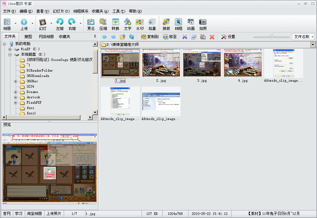
Task: Expand the WinXP (C:) drive node
Action: click(x=10, y=49)
